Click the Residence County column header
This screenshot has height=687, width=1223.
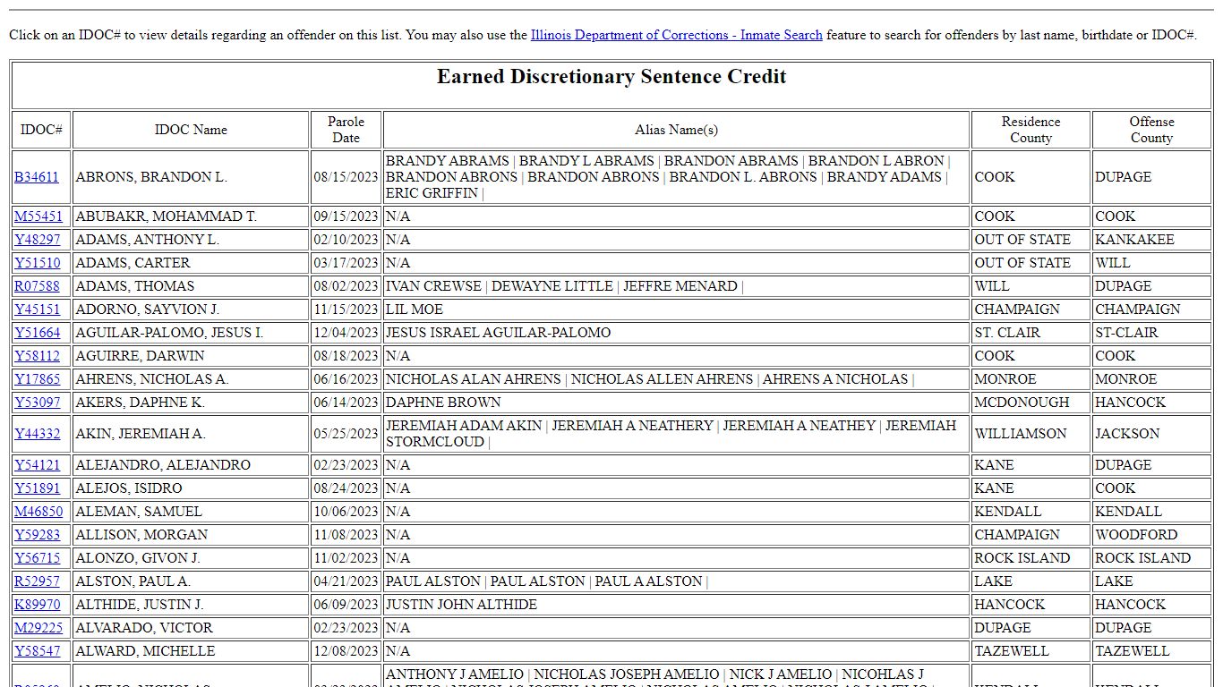click(1031, 130)
